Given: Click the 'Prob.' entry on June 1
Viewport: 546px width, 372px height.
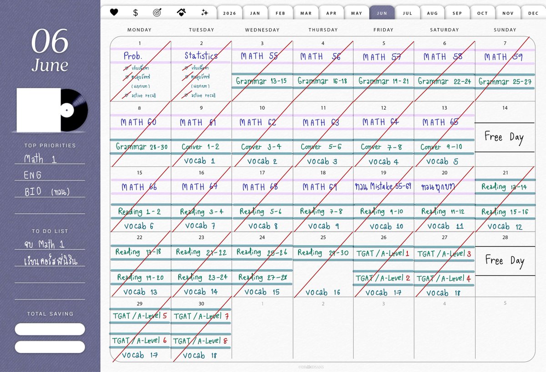Looking at the screenshot, I should [x=133, y=56].
